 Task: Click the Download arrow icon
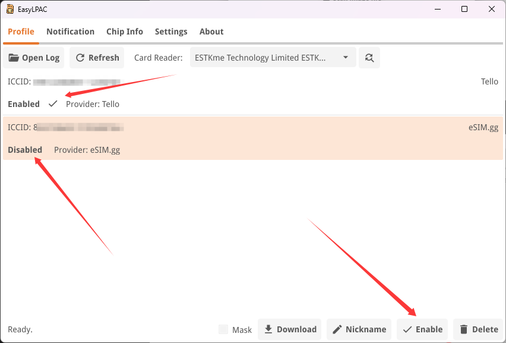[x=268, y=329]
